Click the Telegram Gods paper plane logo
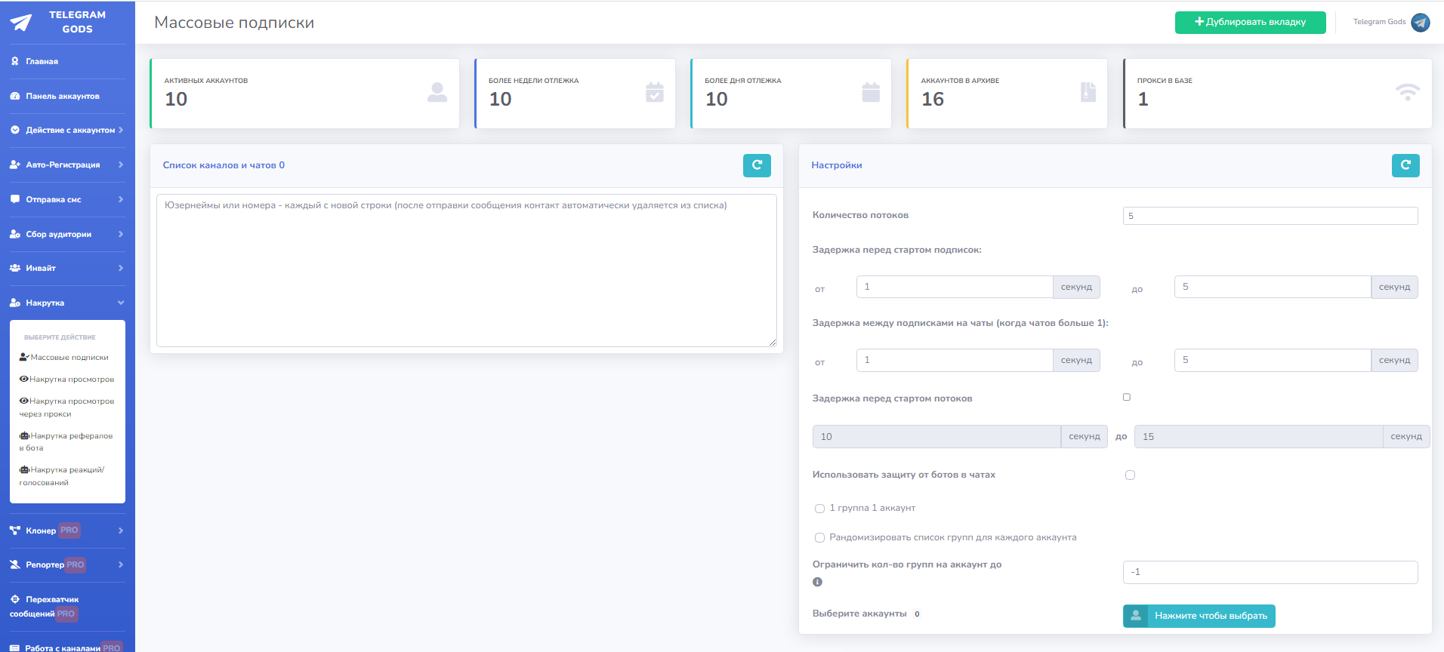The height and width of the screenshot is (652, 1444). [x=21, y=23]
